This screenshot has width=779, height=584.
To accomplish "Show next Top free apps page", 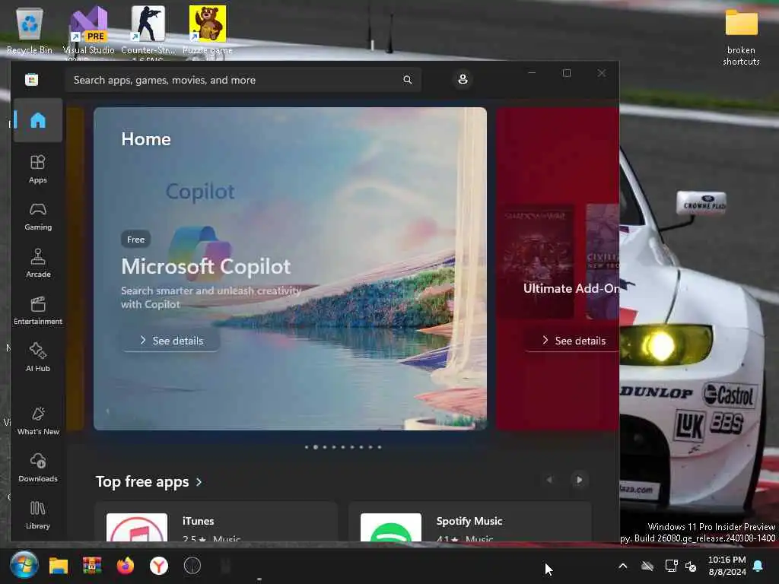I will point(579,480).
